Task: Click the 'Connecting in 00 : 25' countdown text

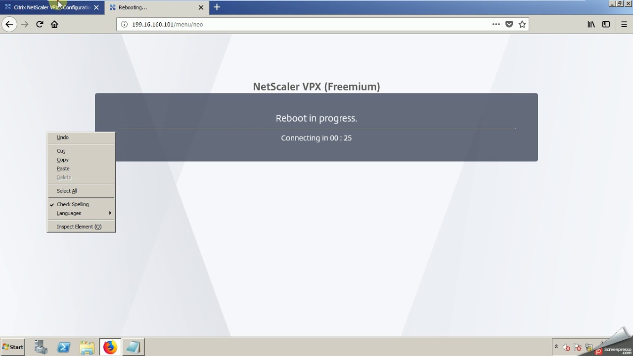Action: coord(316,138)
